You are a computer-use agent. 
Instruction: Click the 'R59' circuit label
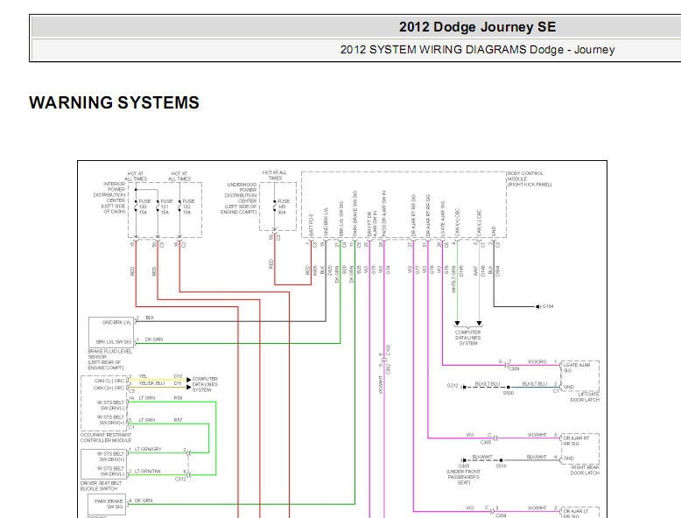point(178,398)
